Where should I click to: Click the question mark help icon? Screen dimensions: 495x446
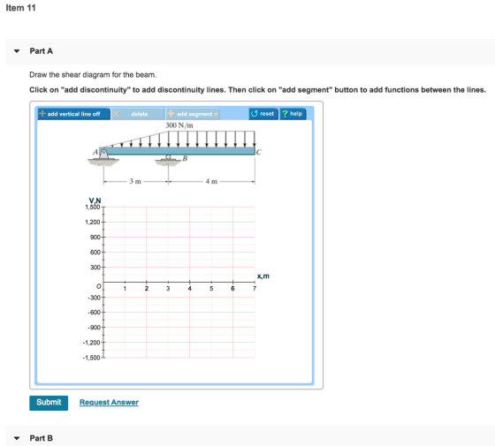[x=285, y=114]
